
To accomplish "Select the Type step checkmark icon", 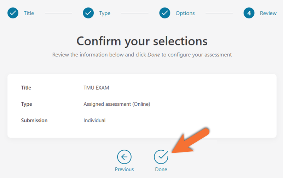I will pyautogui.click(x=88, y=13).
